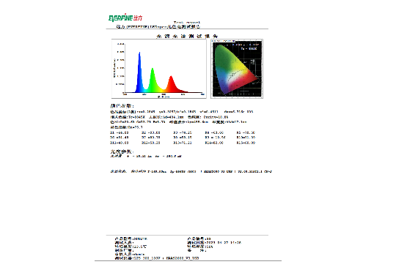Click the EVERFINE logo in the header

125,18
